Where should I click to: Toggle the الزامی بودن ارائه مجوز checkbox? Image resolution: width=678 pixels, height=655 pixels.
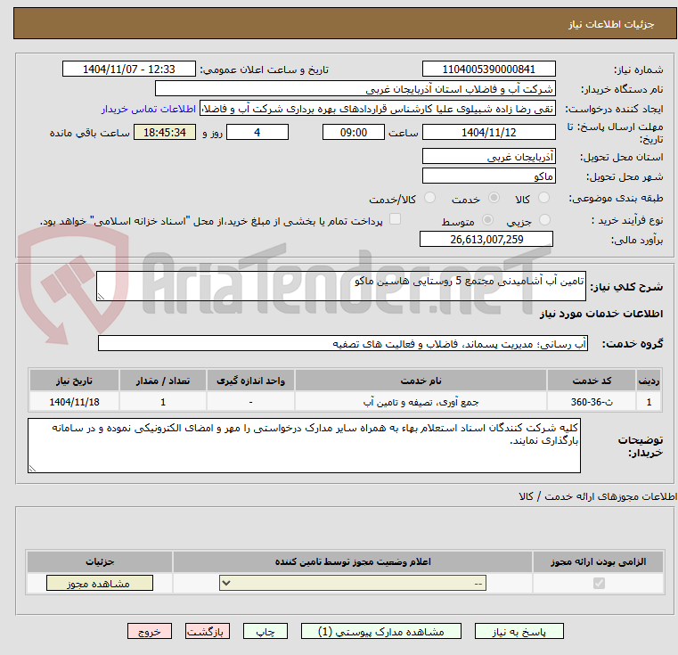[599, 584]
